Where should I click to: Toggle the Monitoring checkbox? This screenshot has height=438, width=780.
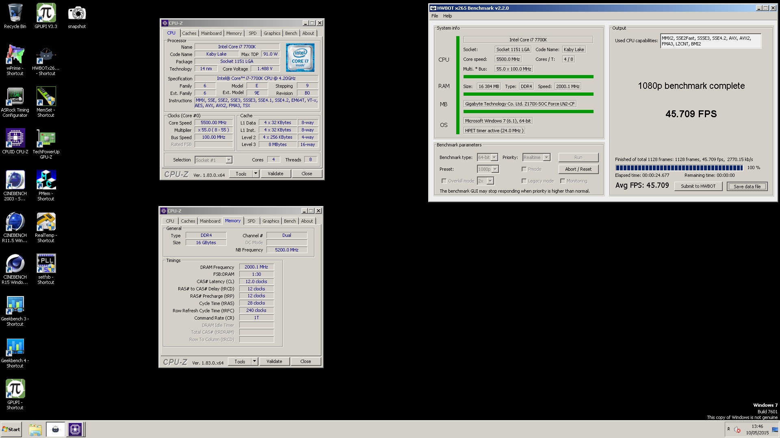tap(563, 181)
